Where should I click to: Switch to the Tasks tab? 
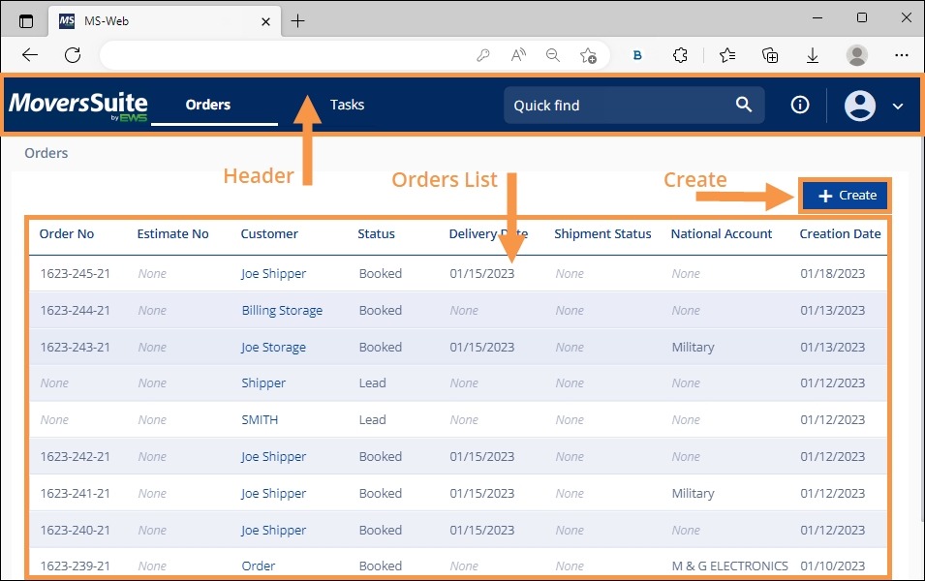pos(347,105)
